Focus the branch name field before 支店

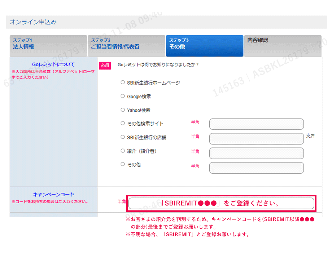tap(256, 139)
